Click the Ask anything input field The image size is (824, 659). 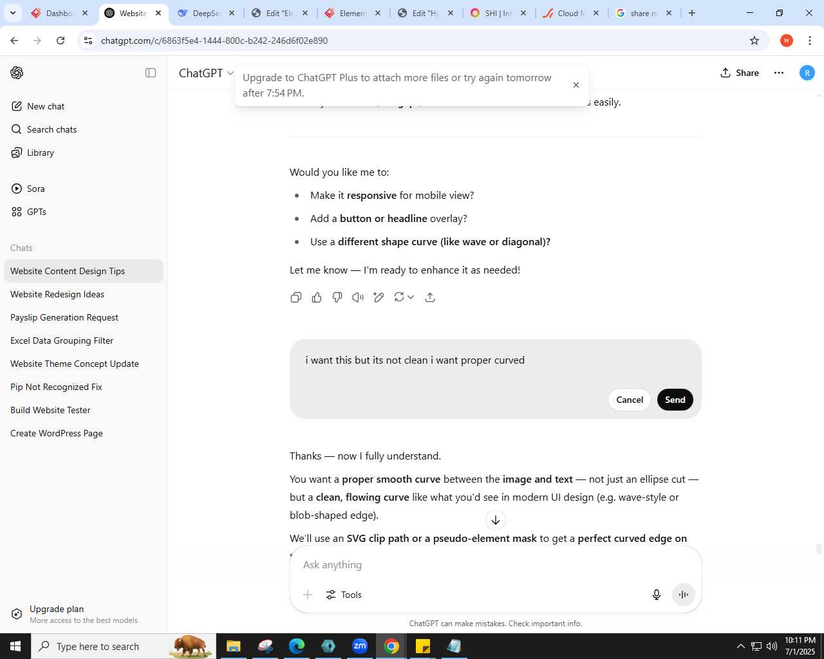(496, 564)
